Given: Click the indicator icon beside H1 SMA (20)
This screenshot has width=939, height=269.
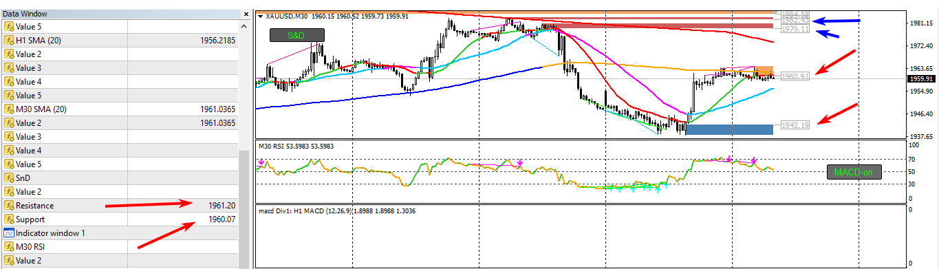Looking at the screenshot, I should click(x=9, y=41).
